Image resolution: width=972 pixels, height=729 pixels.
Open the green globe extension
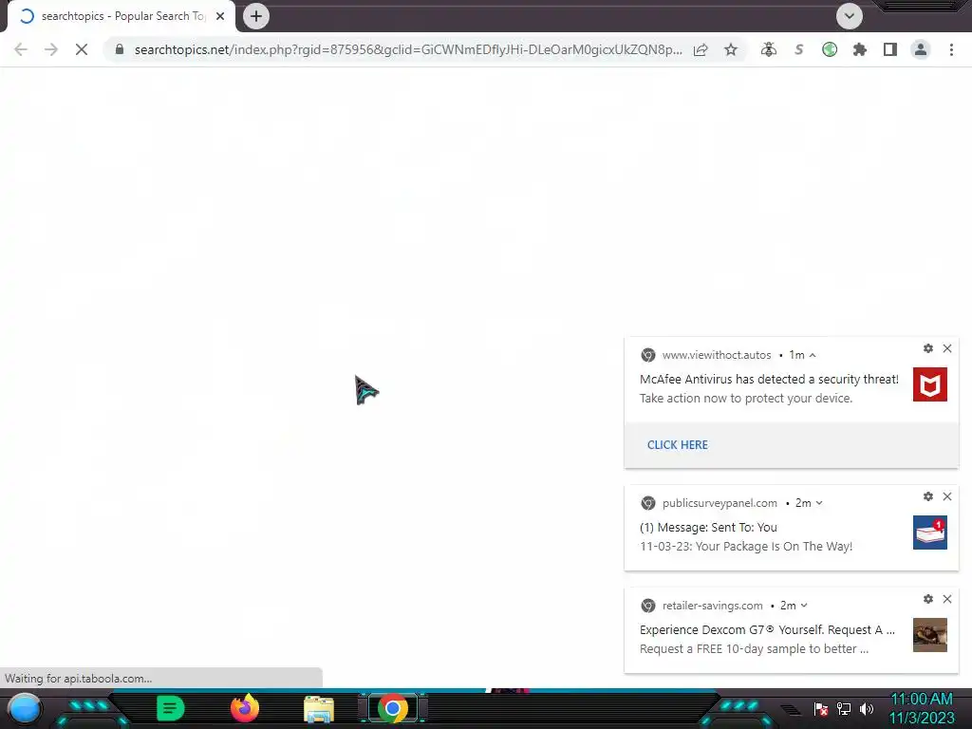click(830, 49)
